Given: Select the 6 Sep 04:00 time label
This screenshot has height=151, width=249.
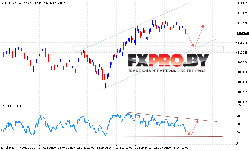Looking at the screenshot, I should tap(104, 148).
